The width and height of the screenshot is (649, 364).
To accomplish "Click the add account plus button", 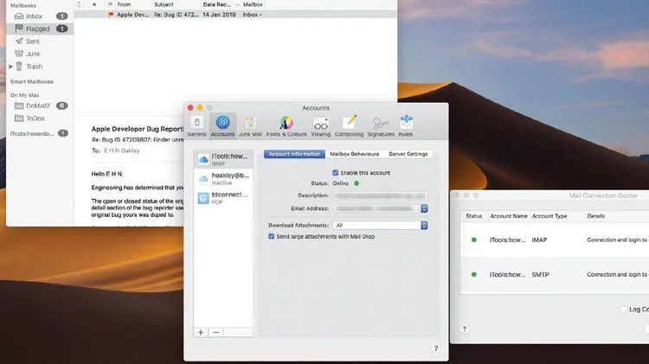I will 201,332.
